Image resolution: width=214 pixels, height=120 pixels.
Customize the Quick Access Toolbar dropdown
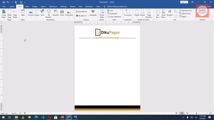coord(25,2)
